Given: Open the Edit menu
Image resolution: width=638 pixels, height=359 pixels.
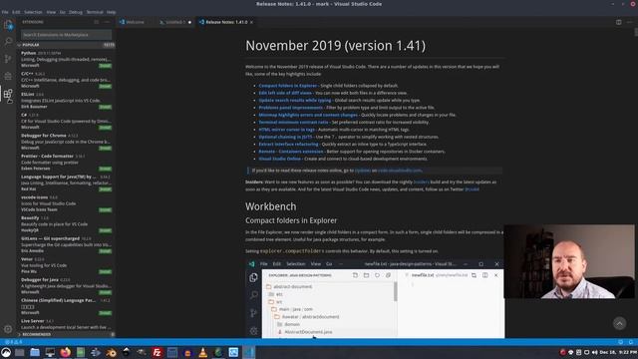Looking at the screenshot, I should click(16, 12).
